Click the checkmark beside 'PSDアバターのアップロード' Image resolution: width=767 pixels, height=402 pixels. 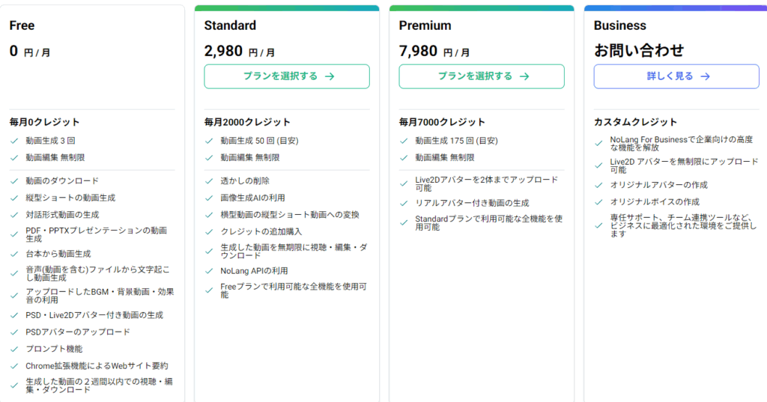(x=14, y=332)
